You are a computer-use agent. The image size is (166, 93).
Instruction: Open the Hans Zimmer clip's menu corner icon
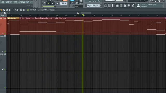[21, 18]
